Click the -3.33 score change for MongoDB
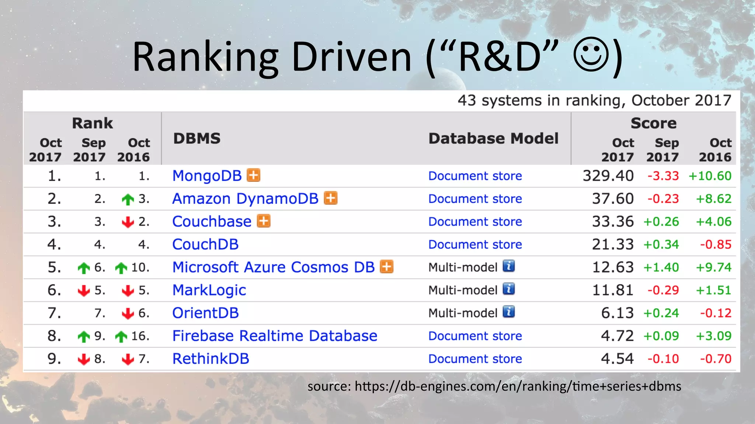Viewport: 755px width, 424px height. (x=663, y=176)
